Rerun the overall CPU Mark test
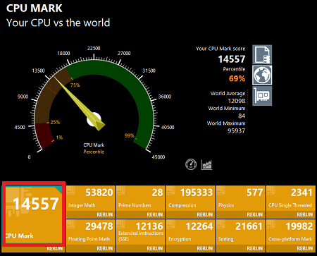Image resolution: width=317 pixels, height=256 pixels. (x=54, y=249)
